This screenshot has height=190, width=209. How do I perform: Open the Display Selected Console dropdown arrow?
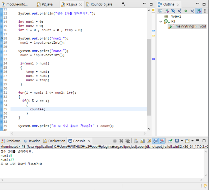[182, 141]
